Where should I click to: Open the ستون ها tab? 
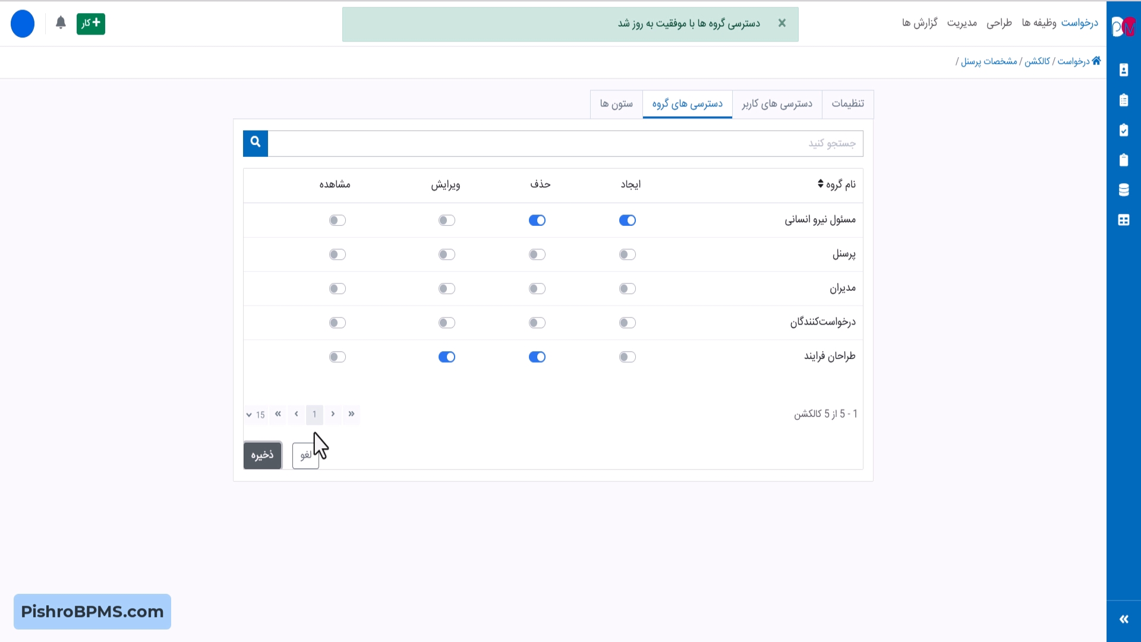tap(616, 104)
